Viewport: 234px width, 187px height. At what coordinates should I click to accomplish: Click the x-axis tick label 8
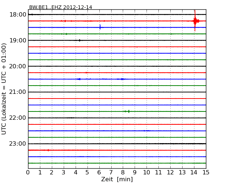[x=123, y=172]
